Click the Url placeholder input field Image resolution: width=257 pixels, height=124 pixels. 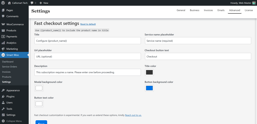point(88,56)
